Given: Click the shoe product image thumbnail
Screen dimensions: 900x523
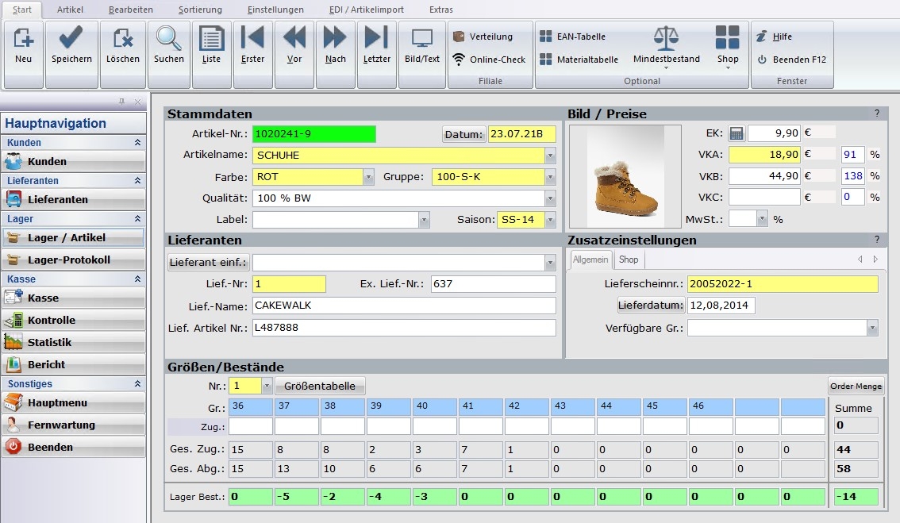Looking at the screenshot, I should point(625,178).
